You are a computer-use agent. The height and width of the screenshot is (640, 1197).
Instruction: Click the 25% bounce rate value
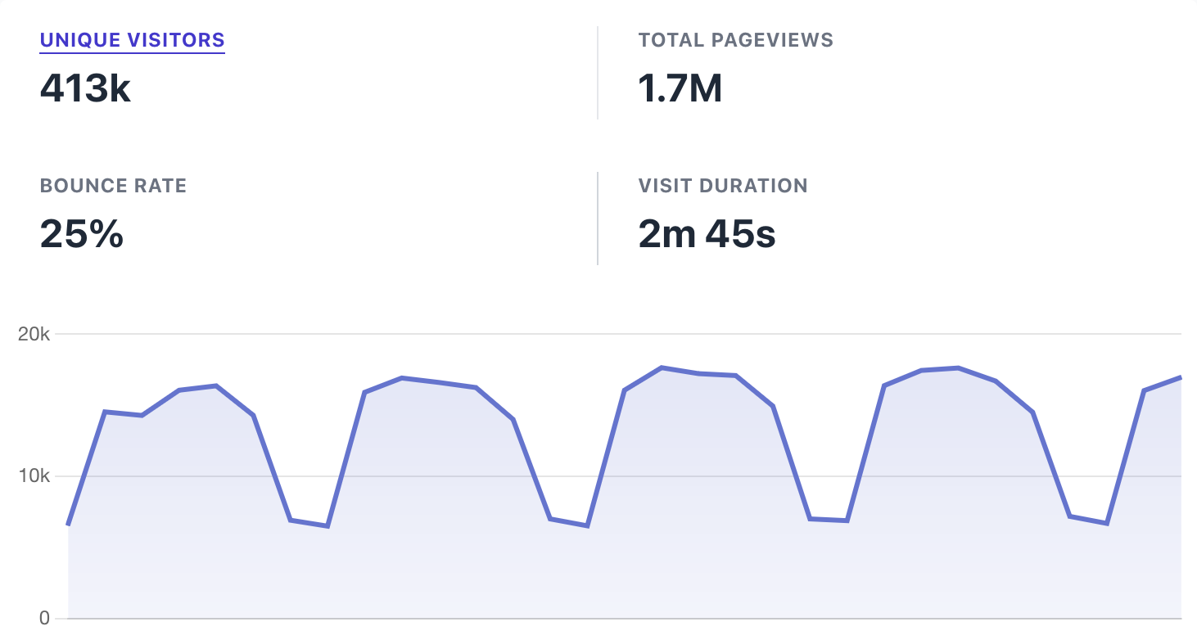[x=81, y=233]
